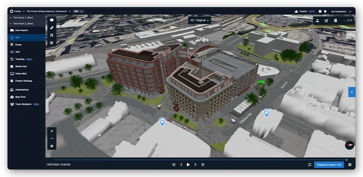Expand the blue side panel arrow
The image size is (363, 177).
coord(352,92)
